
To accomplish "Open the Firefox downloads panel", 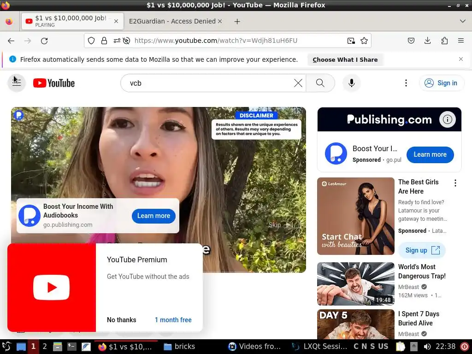I will coord(427,41).
